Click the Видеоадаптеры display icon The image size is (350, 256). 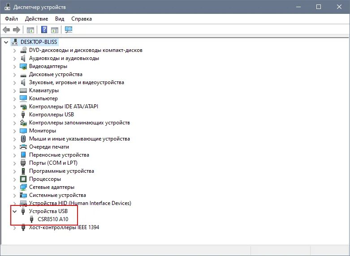pyautogui.click(x=23, y=66)
